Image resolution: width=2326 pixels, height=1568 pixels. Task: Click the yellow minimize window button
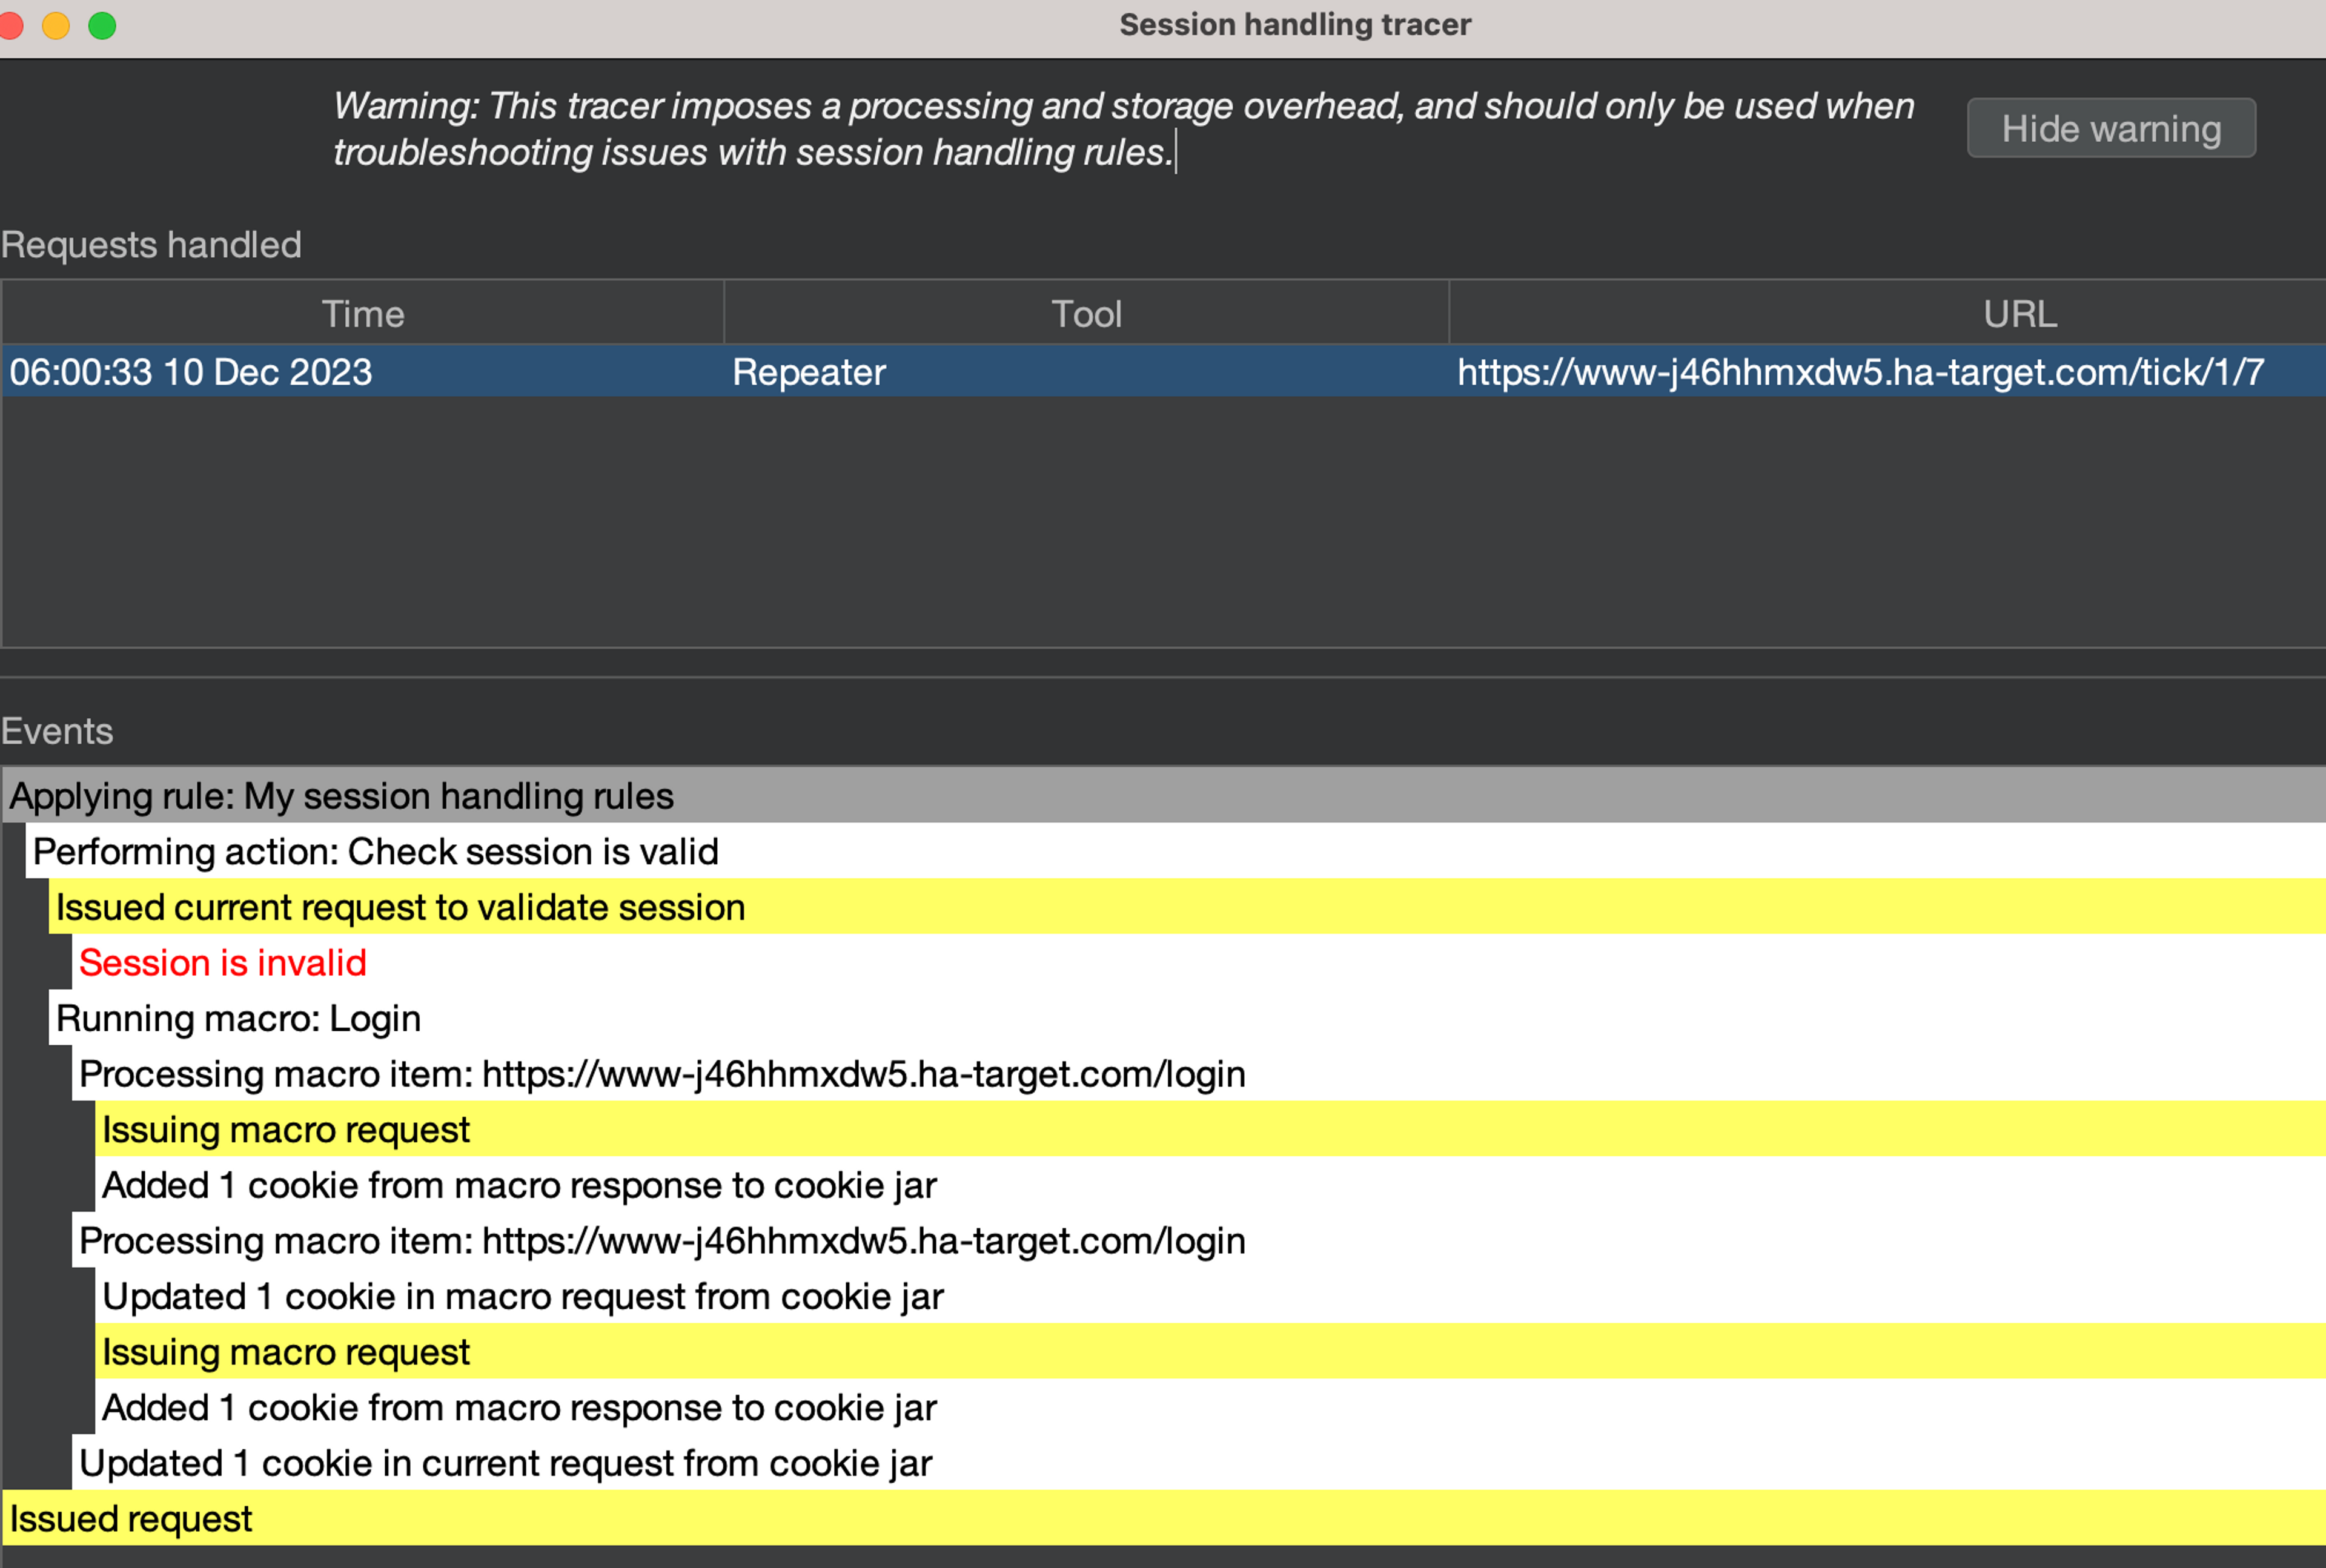click(56, 25)
